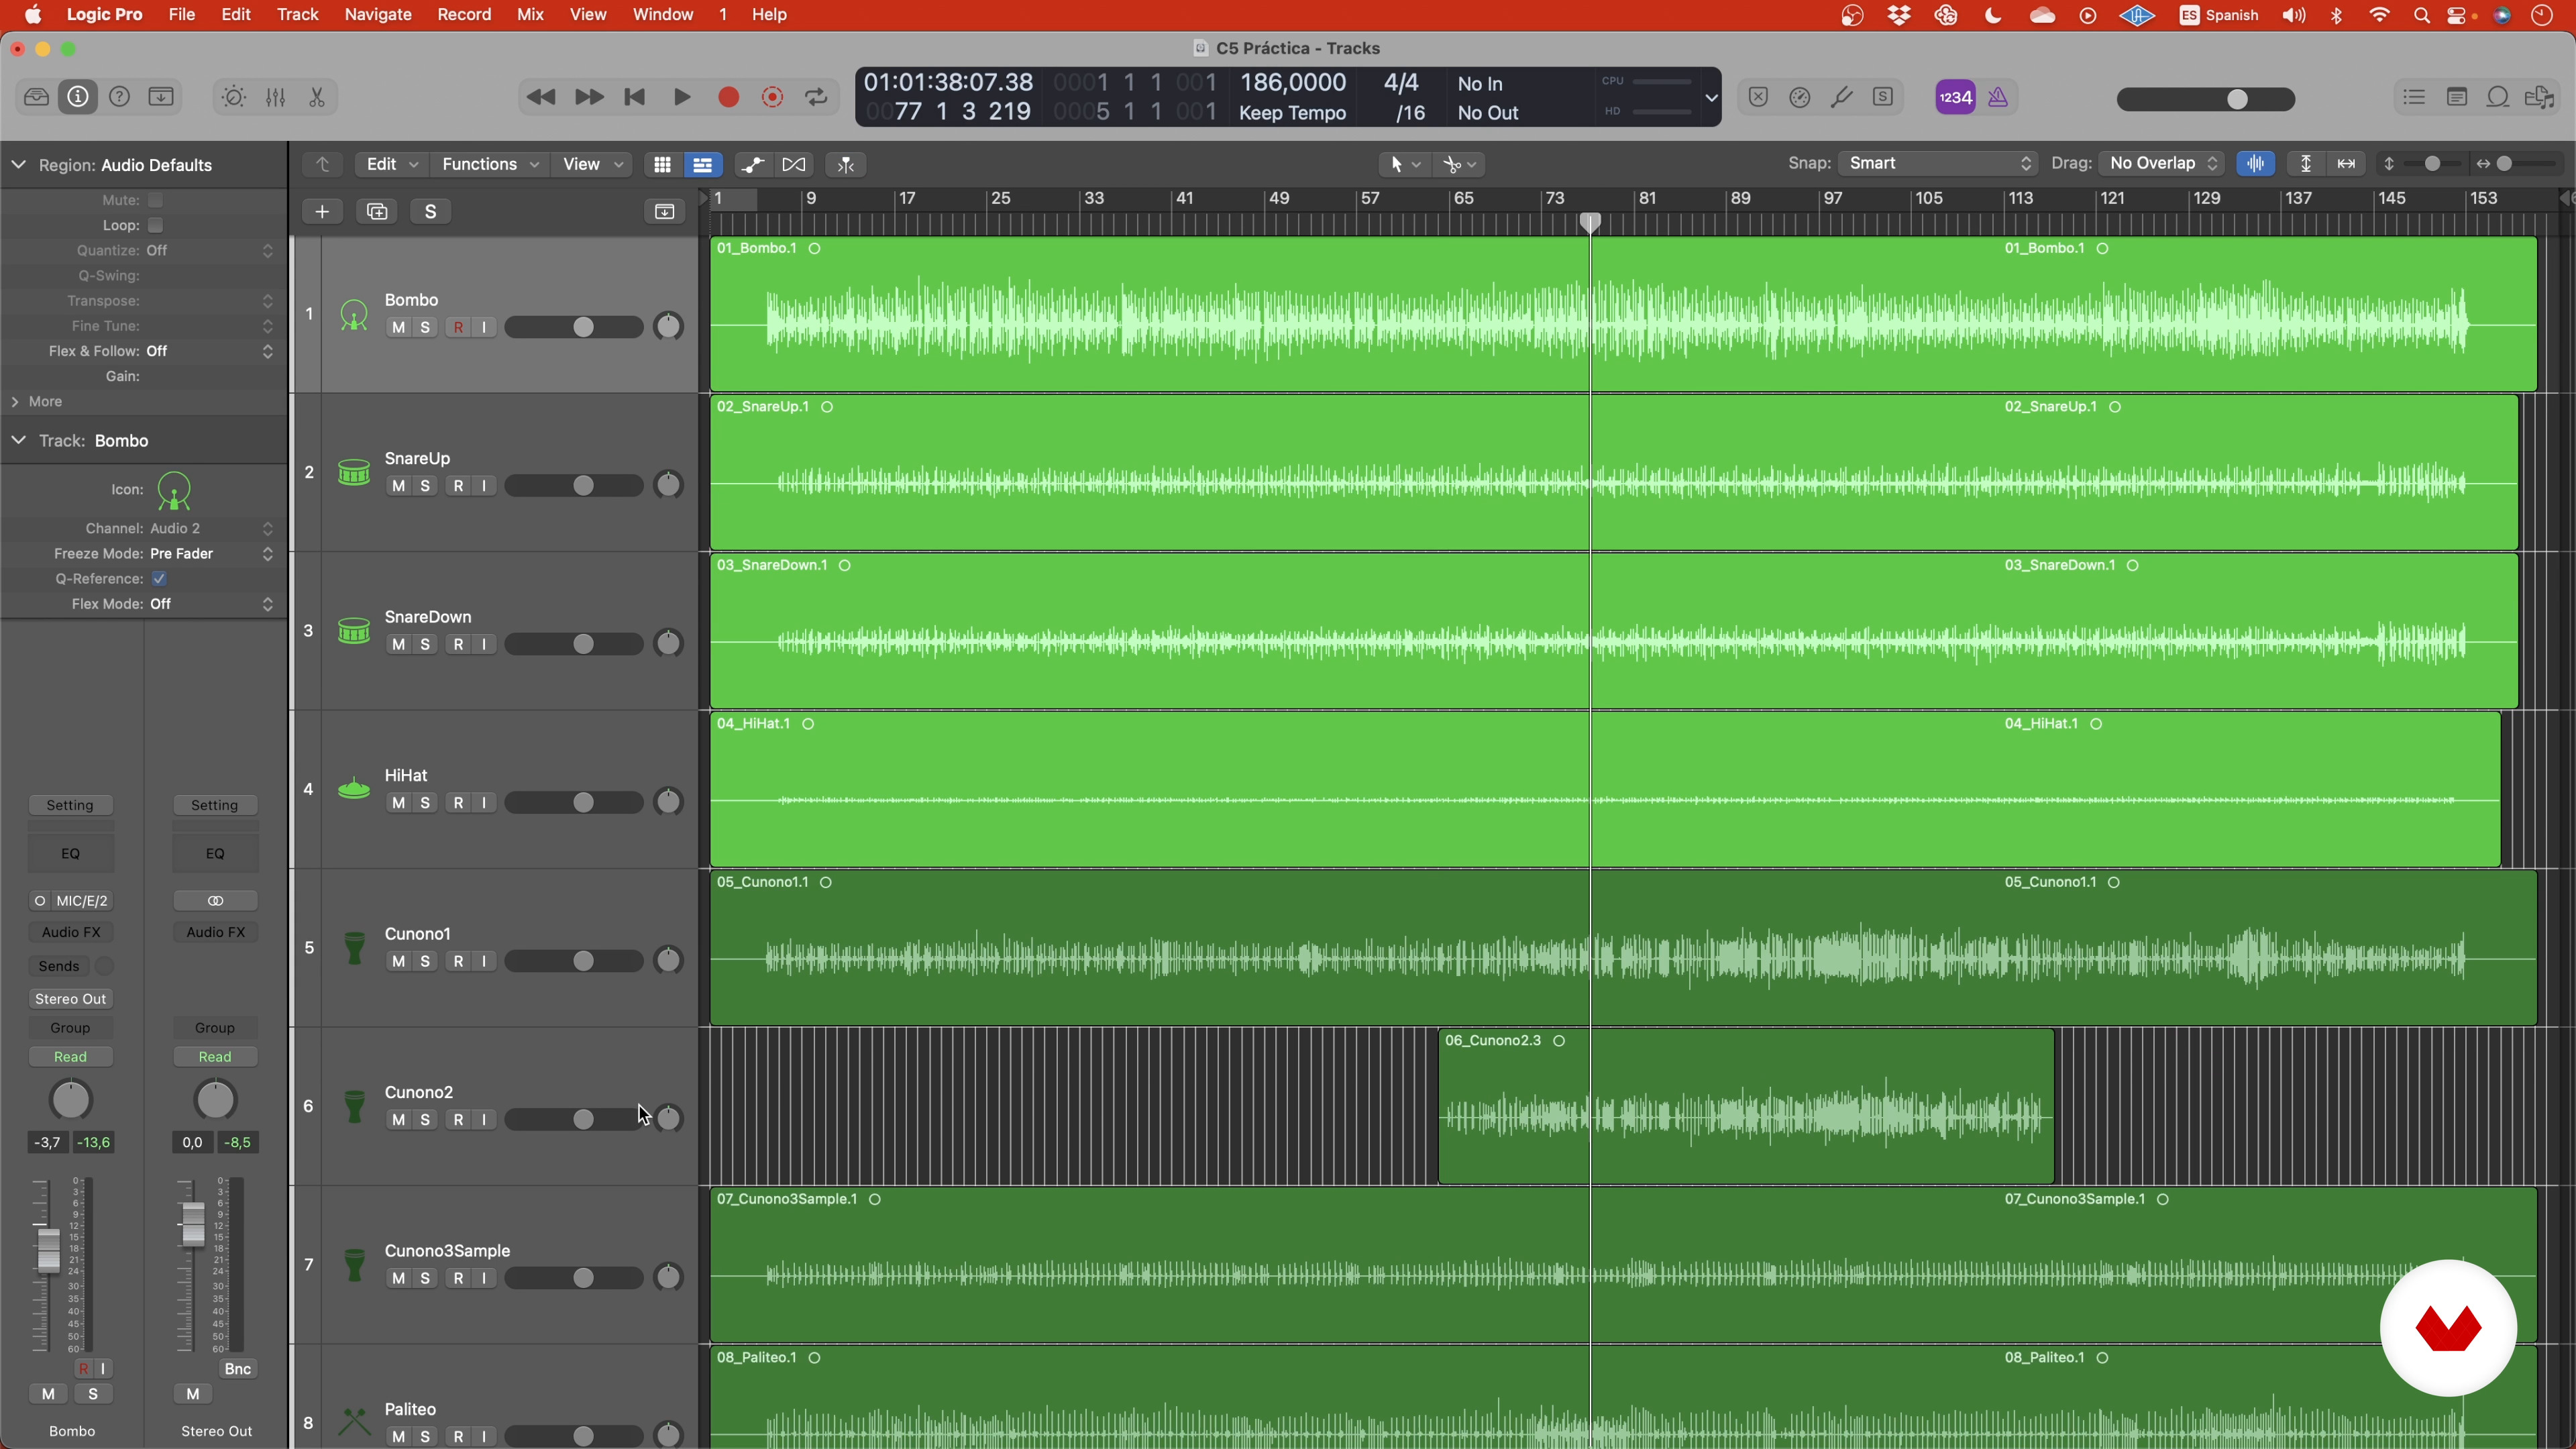
Task: Enable input monitoring on HiHat track
Action: click(x=484, y=803)
